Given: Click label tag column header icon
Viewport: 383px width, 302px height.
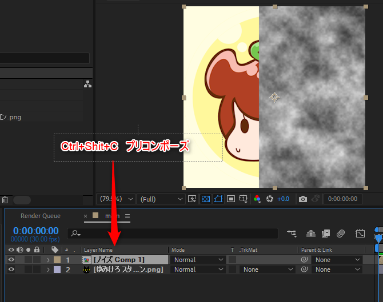Looking at the screenshot, I should pyautogui.click(x=55, y=249).
